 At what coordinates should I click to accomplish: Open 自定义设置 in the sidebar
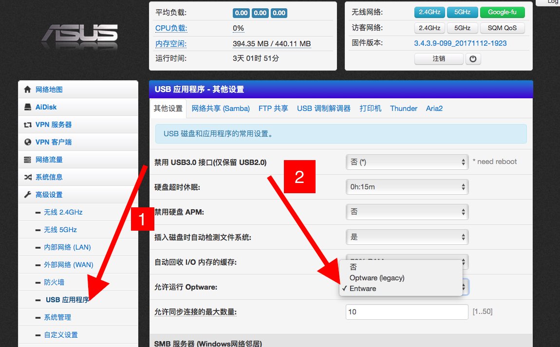pyautogui.click(x=61, y=334)
